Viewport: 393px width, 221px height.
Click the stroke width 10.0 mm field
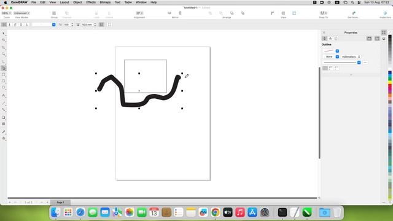tap(87, 25)
